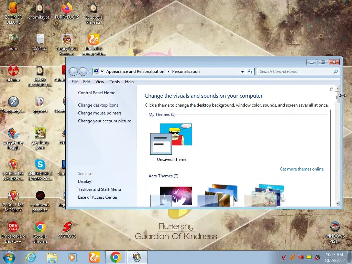Select the zom desktop icon
The width and height of the screenshot is (352, 264).
[13, 42]
